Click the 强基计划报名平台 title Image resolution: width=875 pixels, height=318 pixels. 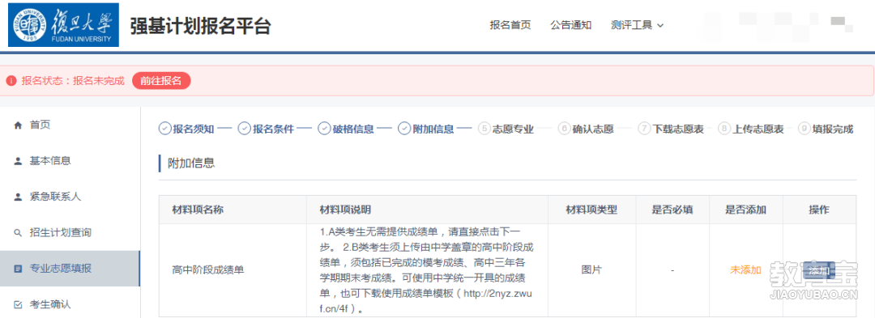pyautogui.click(x=200, y=26)
